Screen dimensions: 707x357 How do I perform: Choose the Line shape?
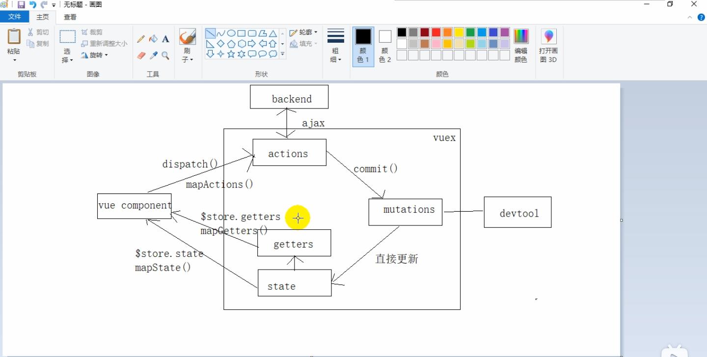[210, 33]
